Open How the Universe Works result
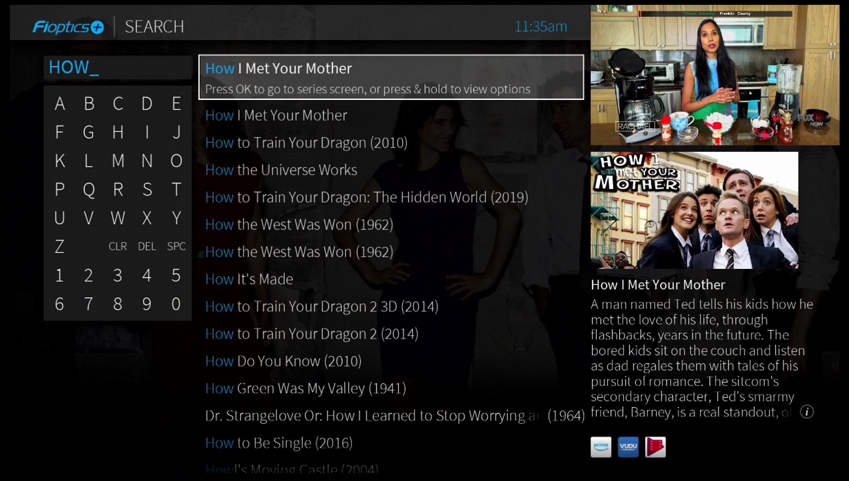This screenshot has height=481, width=849. (x=281, y=170)
